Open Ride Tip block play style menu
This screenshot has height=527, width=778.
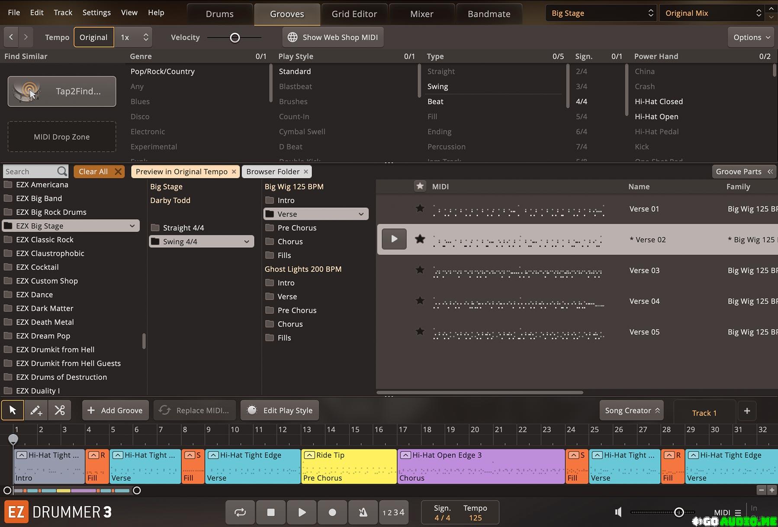(x=309, y=455)
